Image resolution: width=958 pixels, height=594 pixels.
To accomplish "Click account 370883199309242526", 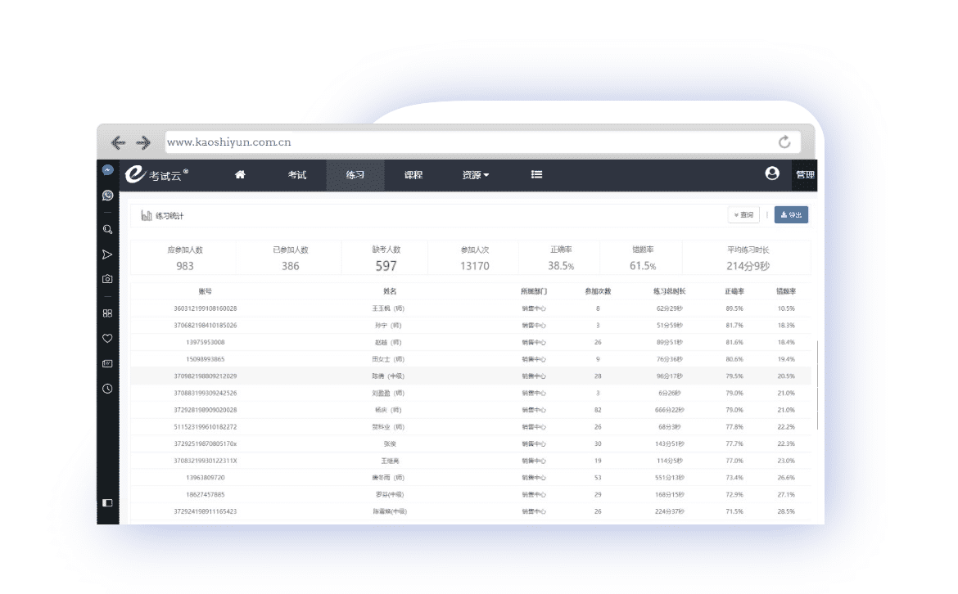I will coord(206,394).
